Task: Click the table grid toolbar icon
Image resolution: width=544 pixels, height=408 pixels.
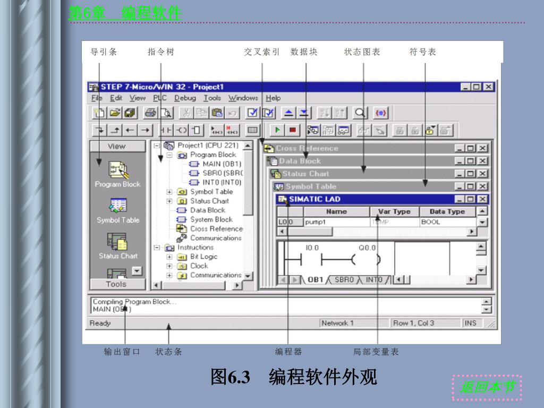Action: pyautogui.click(x=252, y=131)
